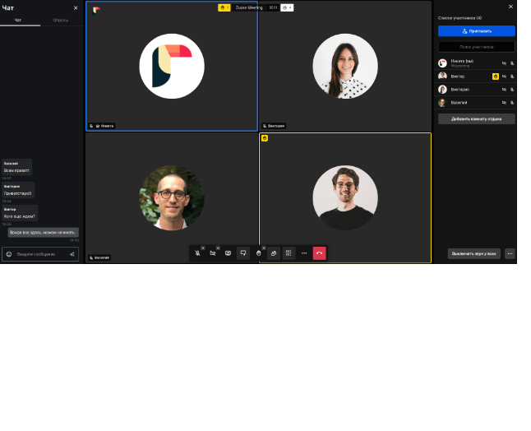Toggle the chat panel button in the toolbar

243,253
